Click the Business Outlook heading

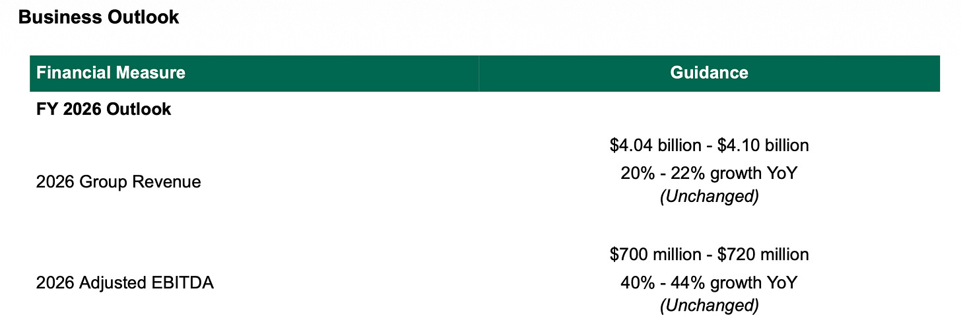tap(98, 17)
